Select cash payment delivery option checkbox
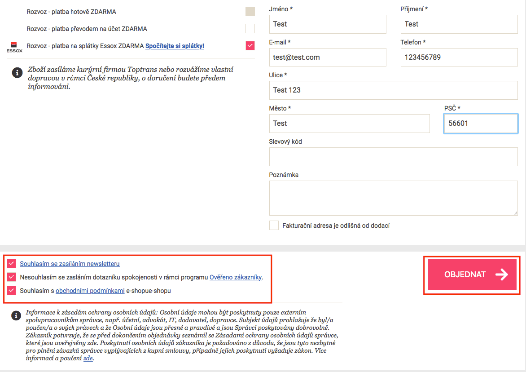The height and width of the screenshot is (372, 526). (250, 12)
